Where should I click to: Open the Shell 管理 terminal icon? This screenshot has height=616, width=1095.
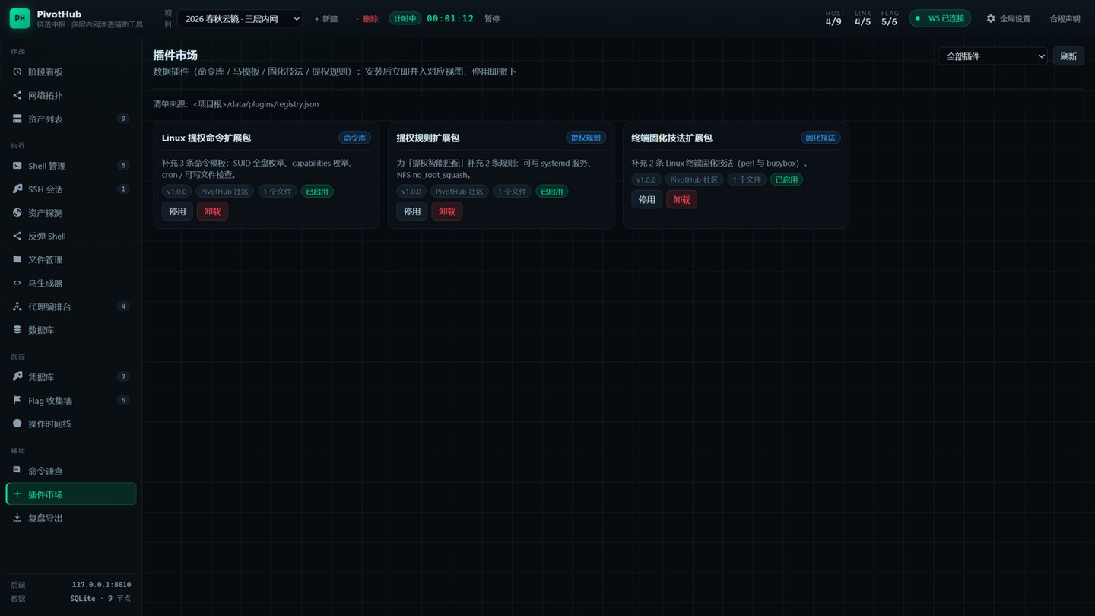tap(17, 166)
